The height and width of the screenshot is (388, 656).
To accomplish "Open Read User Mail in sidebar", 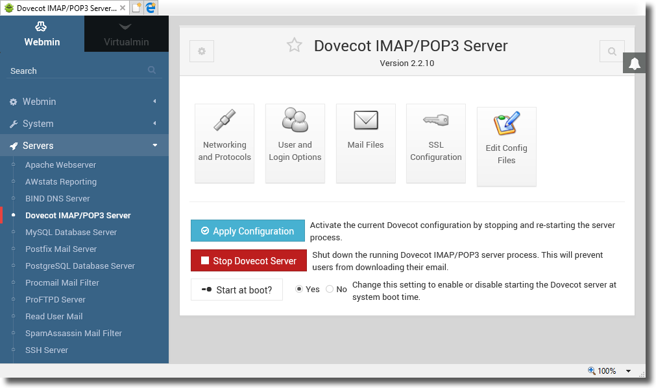I will pos(54,317).
